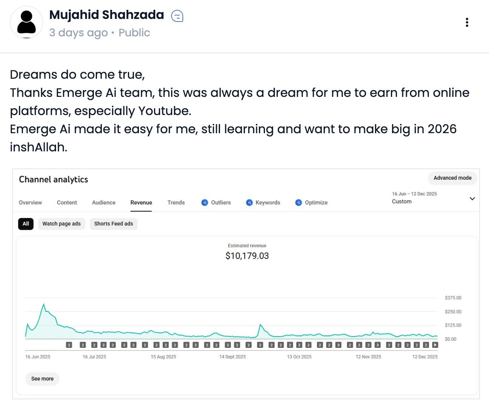Click the blue icon next to Keywords

click(x=249, y=202)
